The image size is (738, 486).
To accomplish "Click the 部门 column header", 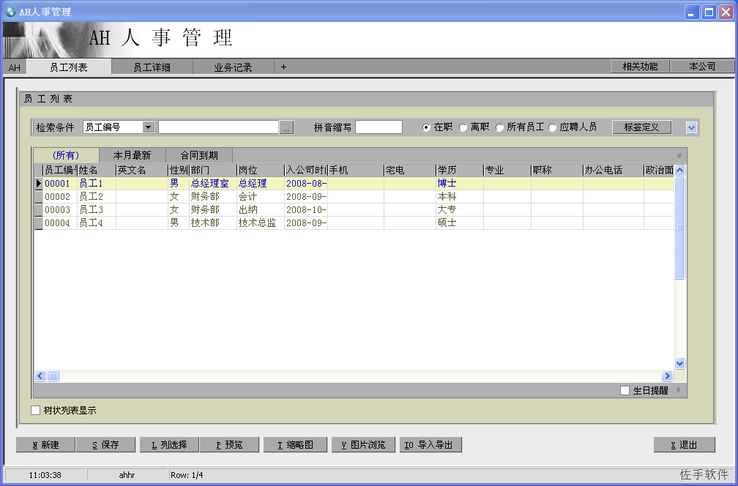I will click(x=213, y=170).
